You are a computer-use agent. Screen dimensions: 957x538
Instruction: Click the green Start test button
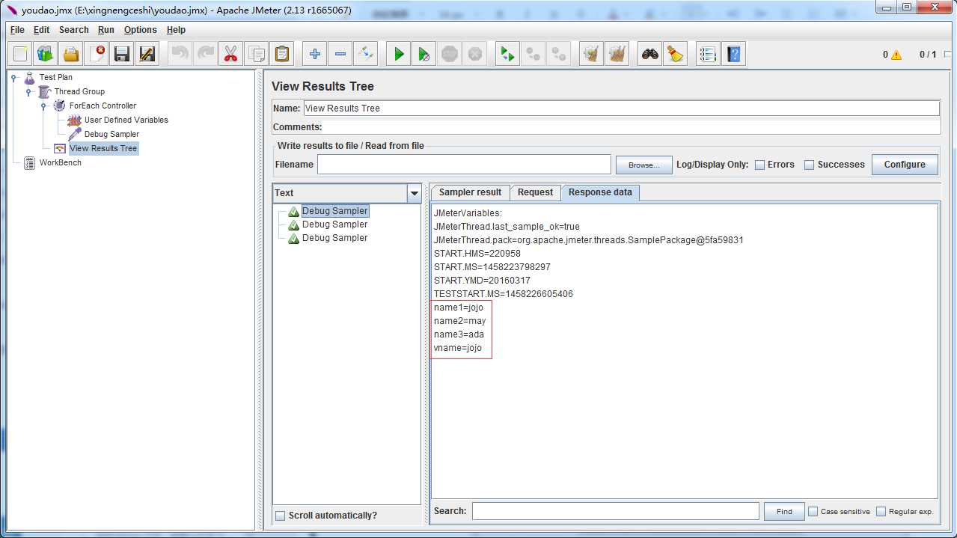(399, 54)
